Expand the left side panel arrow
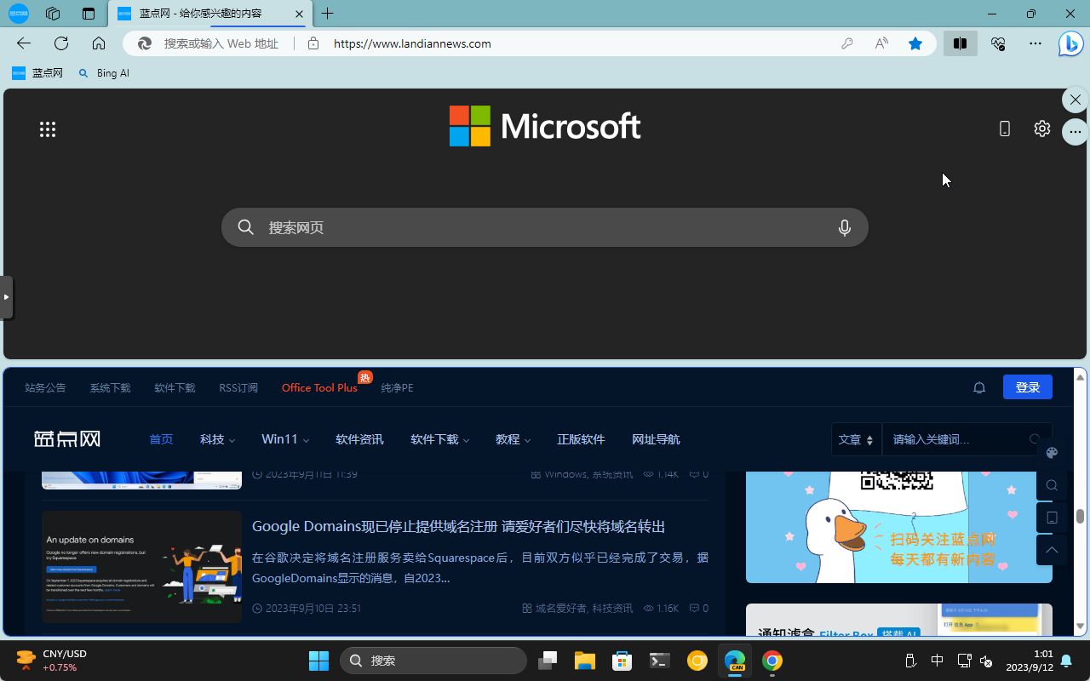This screenshot has height=681, width=1090. (x=6, y=297)
